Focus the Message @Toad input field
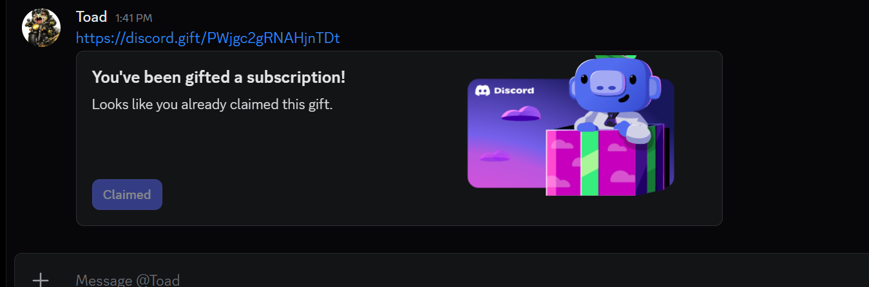This screenshot has height=287, width=869. pyautogui.click(x=451, y=279)
